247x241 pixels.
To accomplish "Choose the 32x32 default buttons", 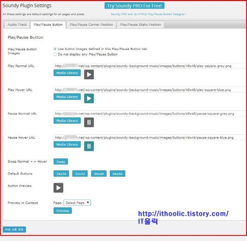I will click(x=80, y=174).
